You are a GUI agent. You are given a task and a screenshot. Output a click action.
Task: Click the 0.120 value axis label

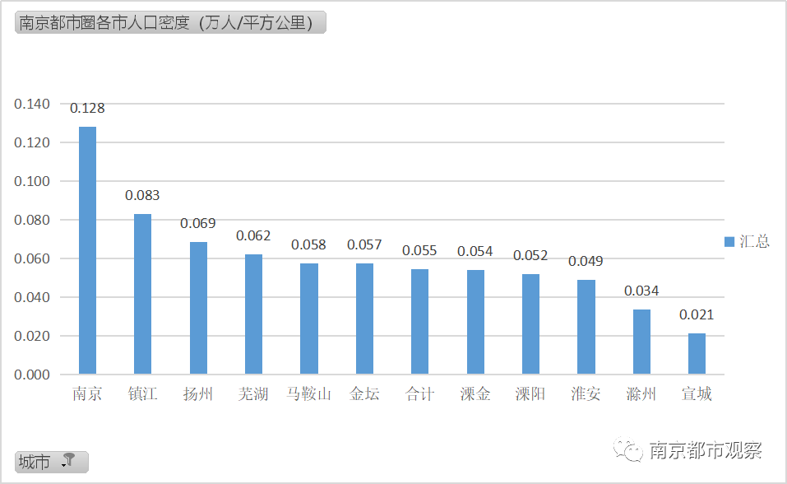click(x=31, y=142)
